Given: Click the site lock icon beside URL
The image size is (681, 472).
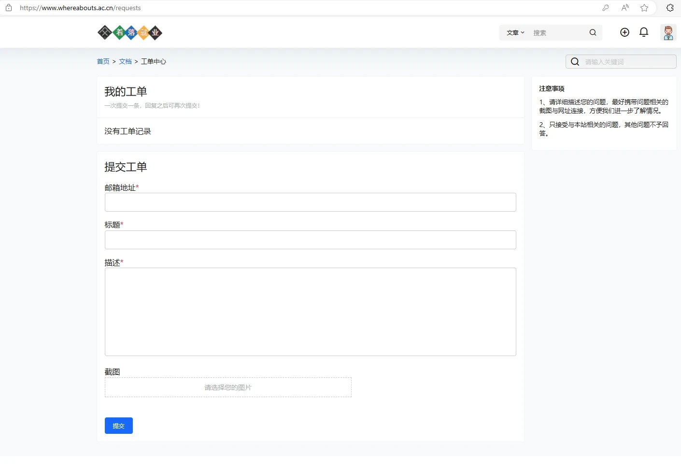Looking at the screenshot, I should click(x=9, y=8).
